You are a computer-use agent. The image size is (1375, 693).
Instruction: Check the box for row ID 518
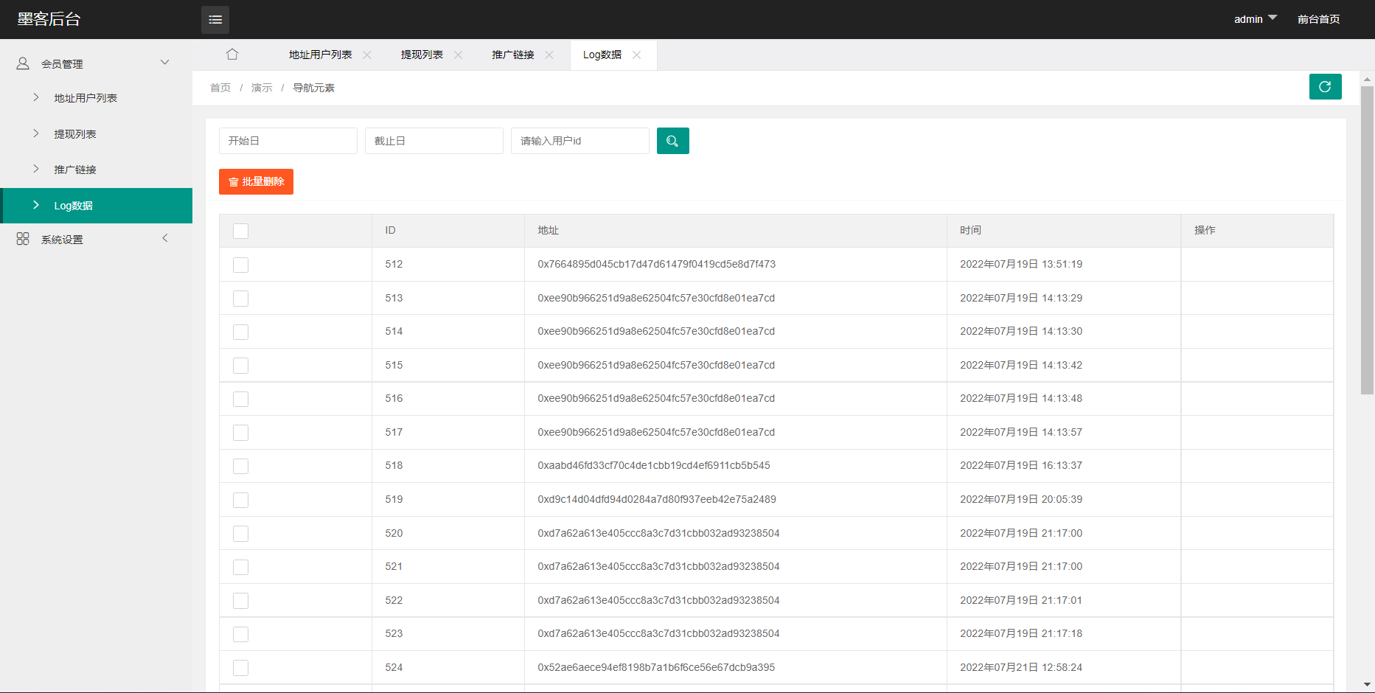(240, 466)
